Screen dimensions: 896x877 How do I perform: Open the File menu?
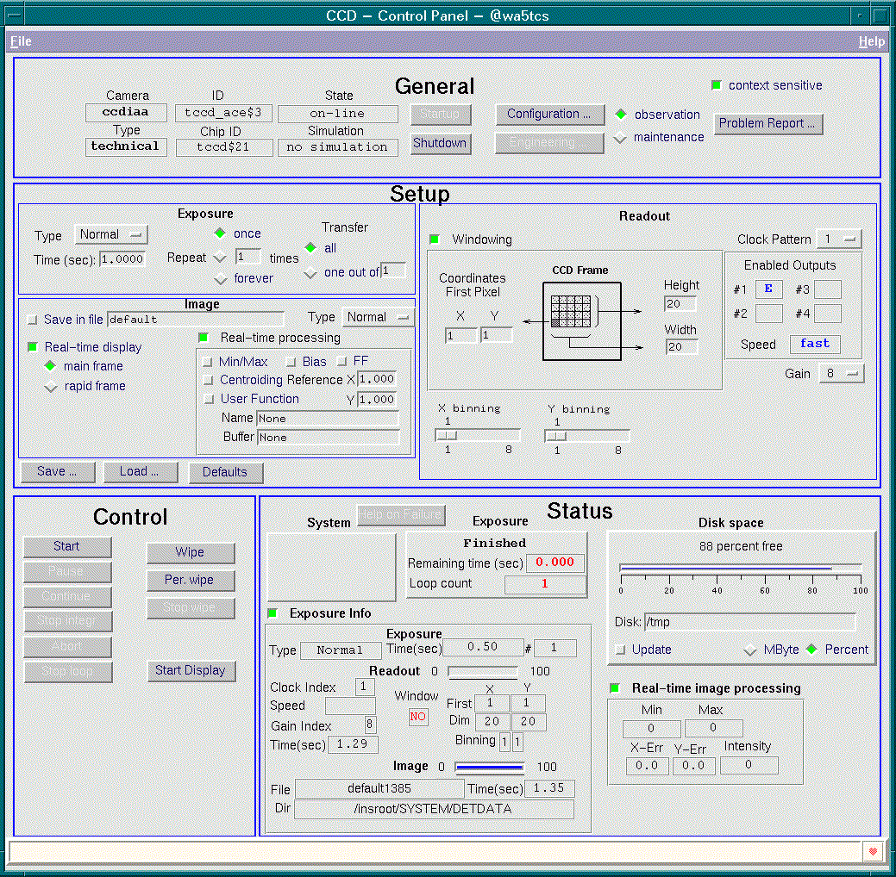(21, 41)
